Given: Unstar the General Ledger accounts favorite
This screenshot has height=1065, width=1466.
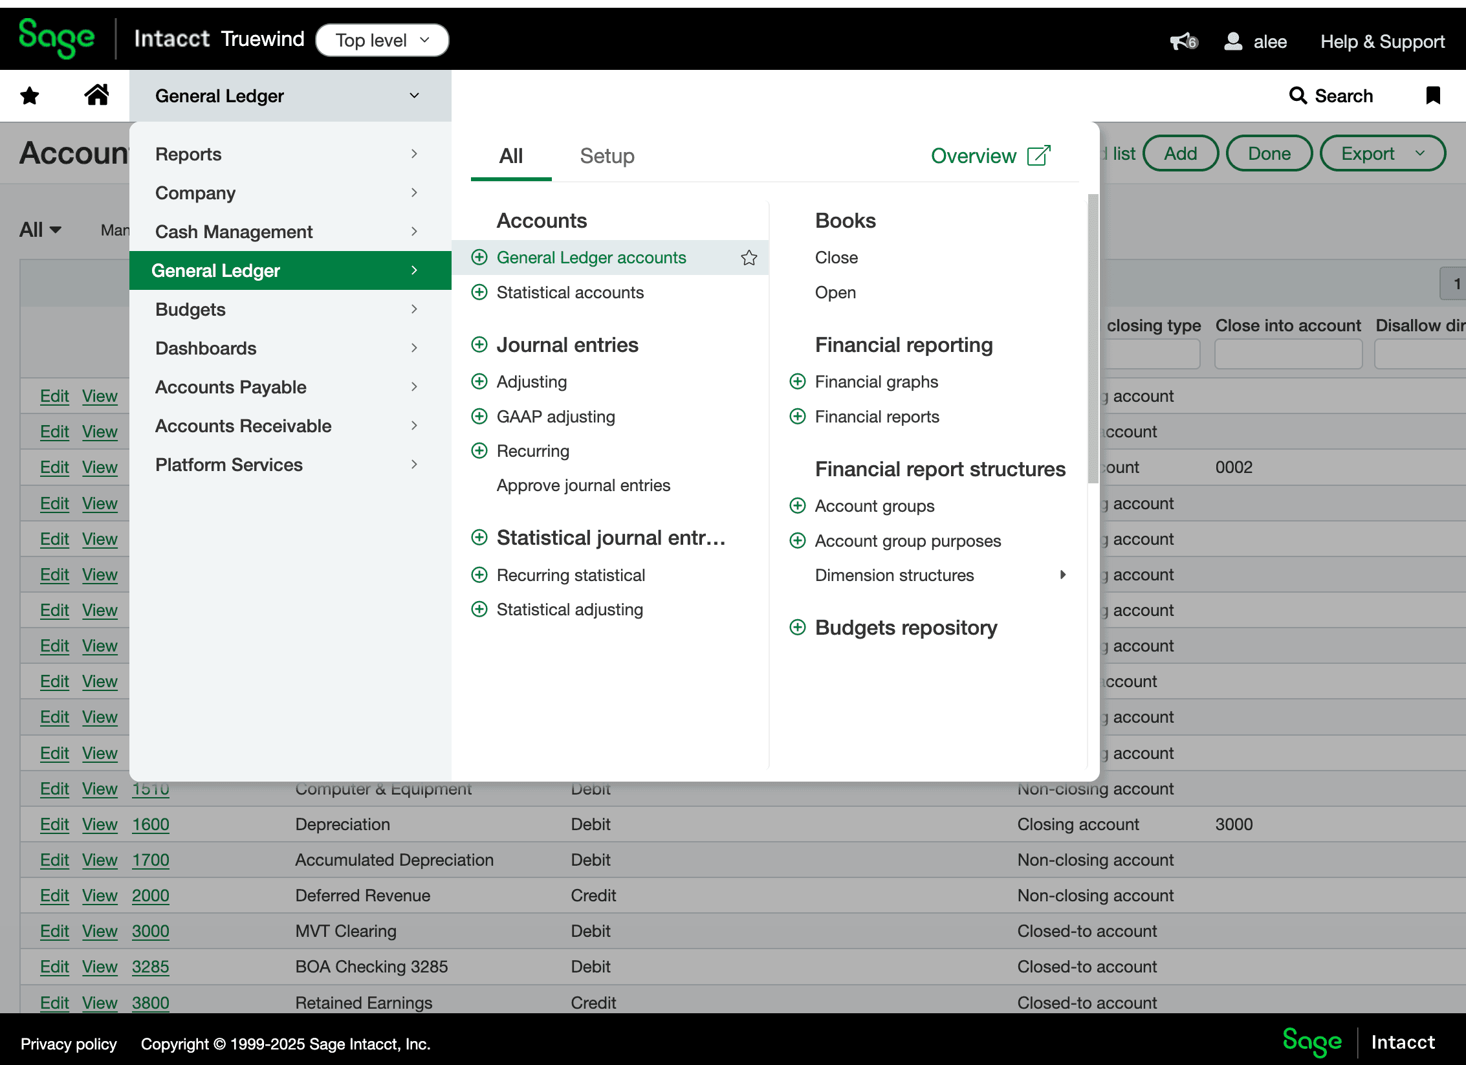Looking at the screenshot, I should 749,258.
